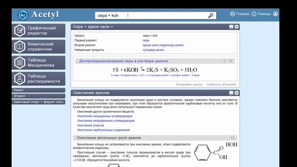Follow the 'сульфид калия' product link
The height and width of the screenshot is (167, 297).
pos(153,50)
